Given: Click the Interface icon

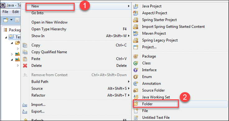Looking at the screenshot, I should 136,70.
